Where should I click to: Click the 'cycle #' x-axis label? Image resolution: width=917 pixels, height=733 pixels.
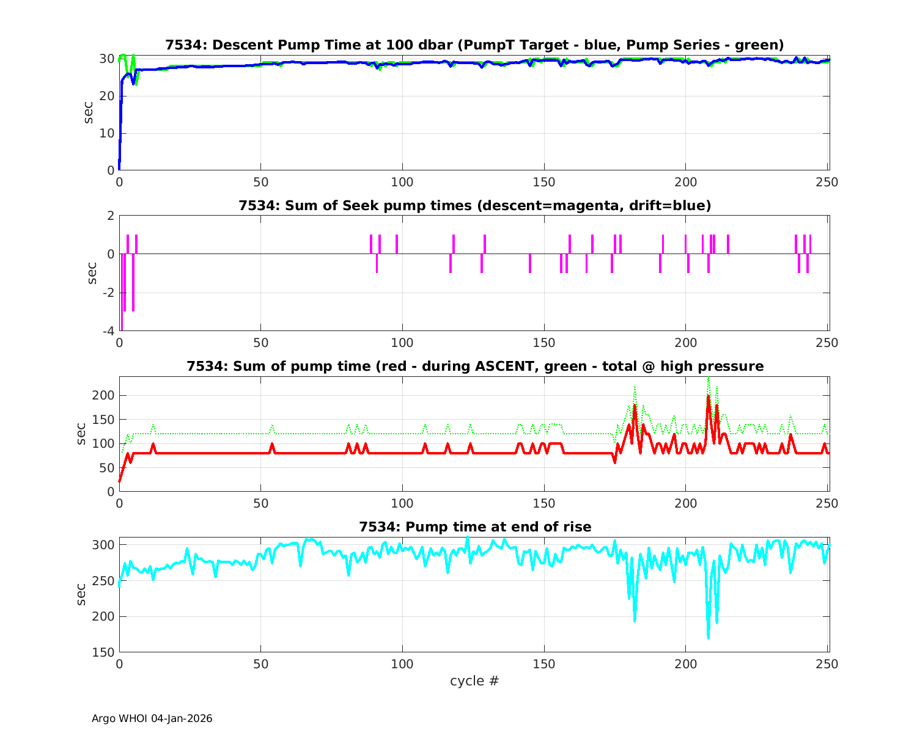tap(474, 680)
